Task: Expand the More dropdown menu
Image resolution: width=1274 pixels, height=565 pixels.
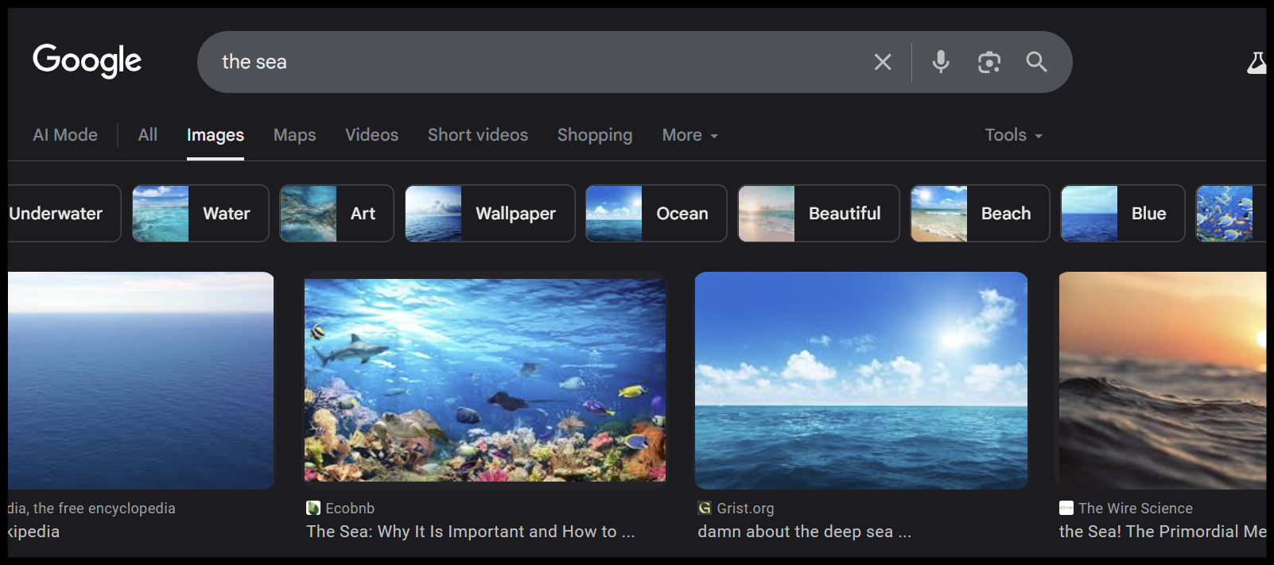Action: (x=689, y=135)
